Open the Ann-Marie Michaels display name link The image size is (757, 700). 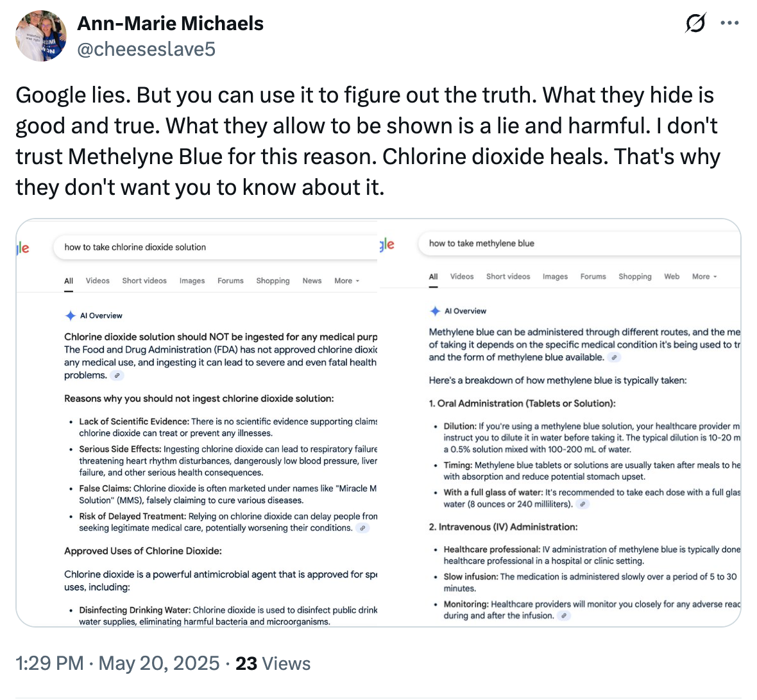[x=171, y=24]
